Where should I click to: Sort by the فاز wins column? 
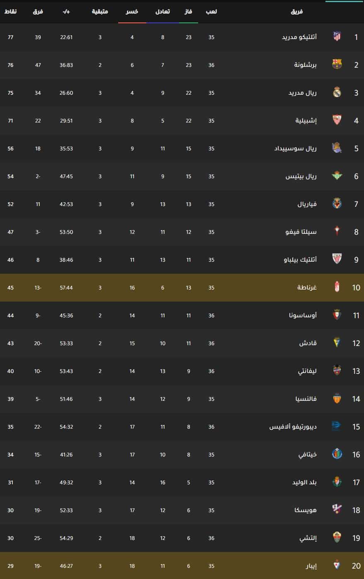pyautogui.click(x=189, y=12)
